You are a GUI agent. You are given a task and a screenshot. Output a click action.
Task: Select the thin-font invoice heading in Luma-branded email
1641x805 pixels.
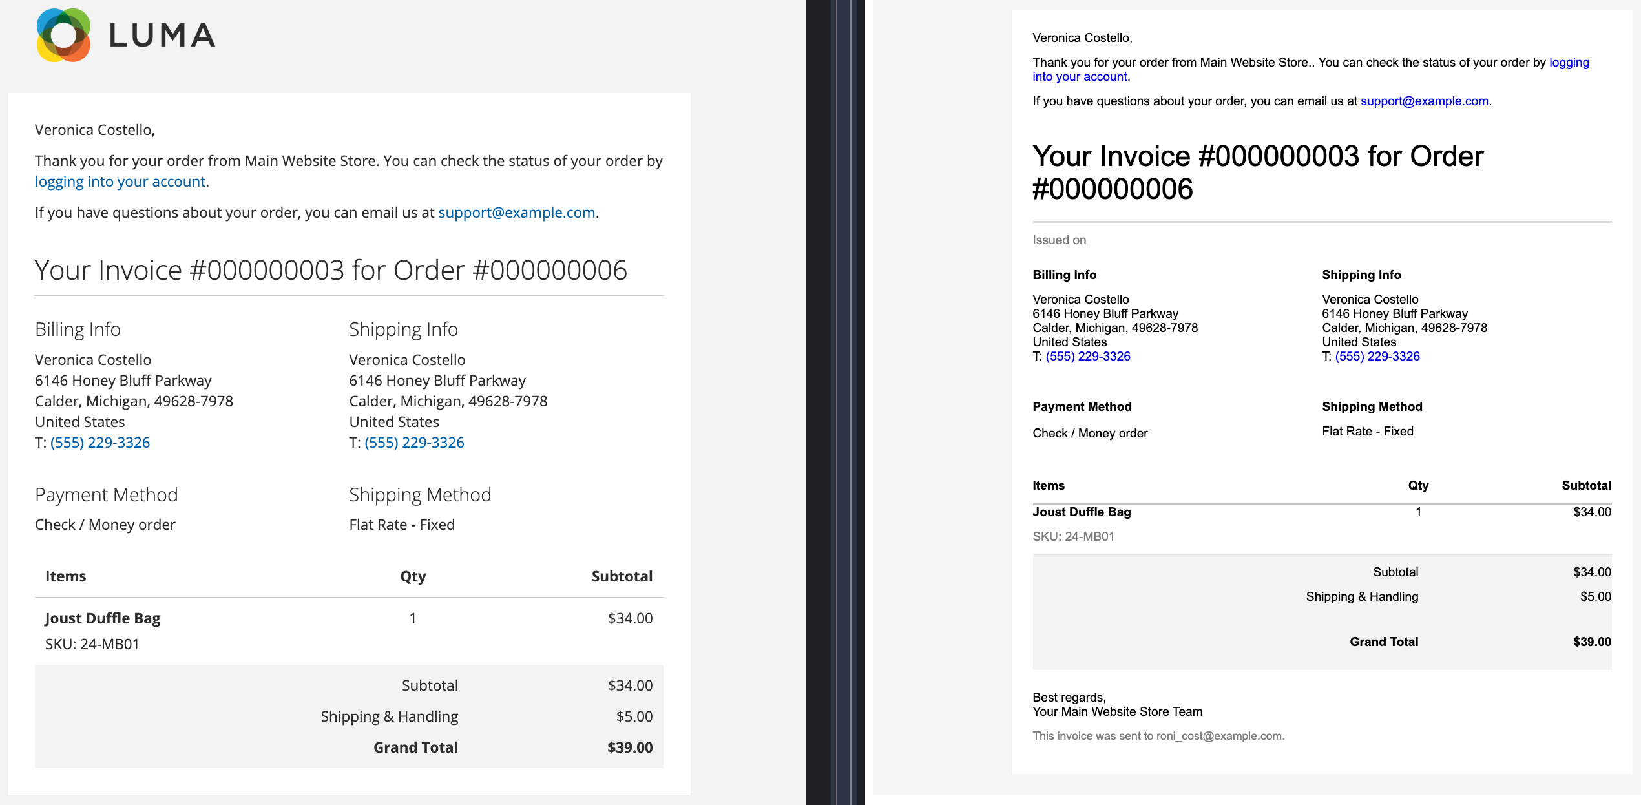(331, 270)
